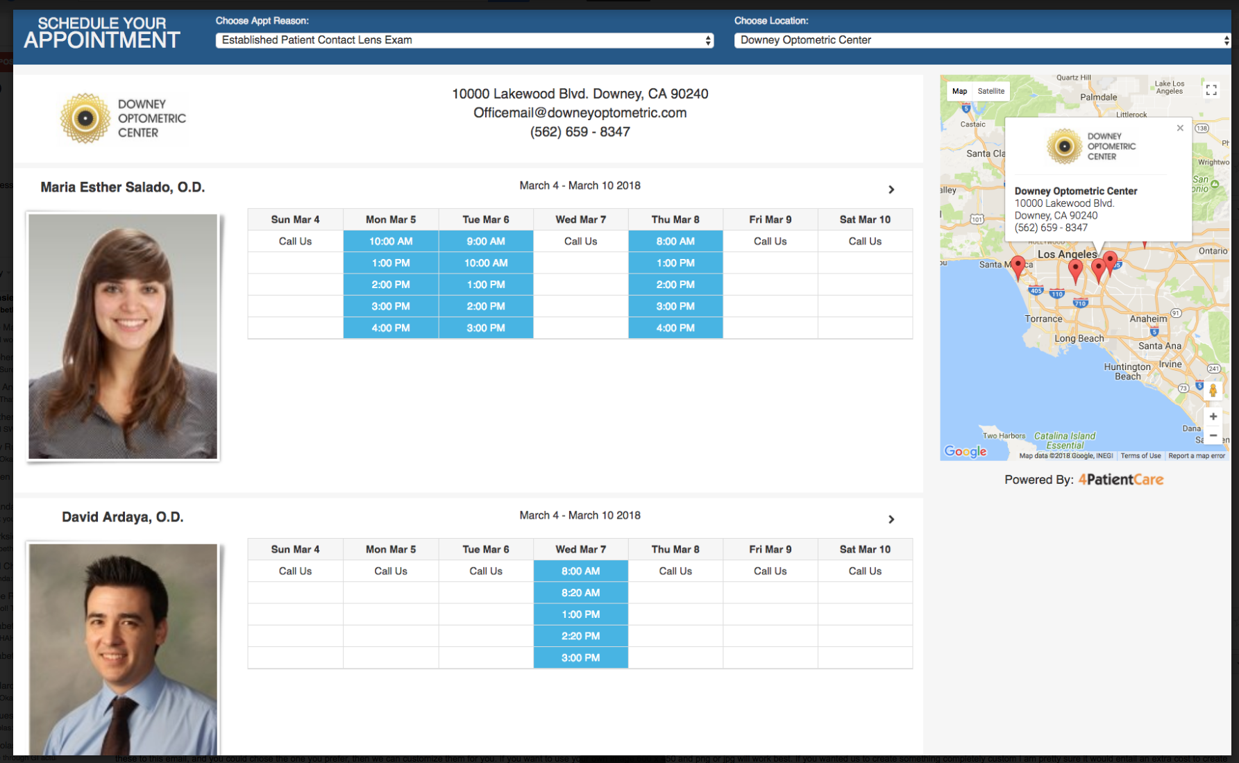Click the Street View pegman icon

pyautogui.click(x=1213, y=391)
